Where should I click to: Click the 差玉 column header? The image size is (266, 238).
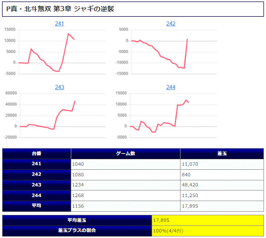point(222,154)
